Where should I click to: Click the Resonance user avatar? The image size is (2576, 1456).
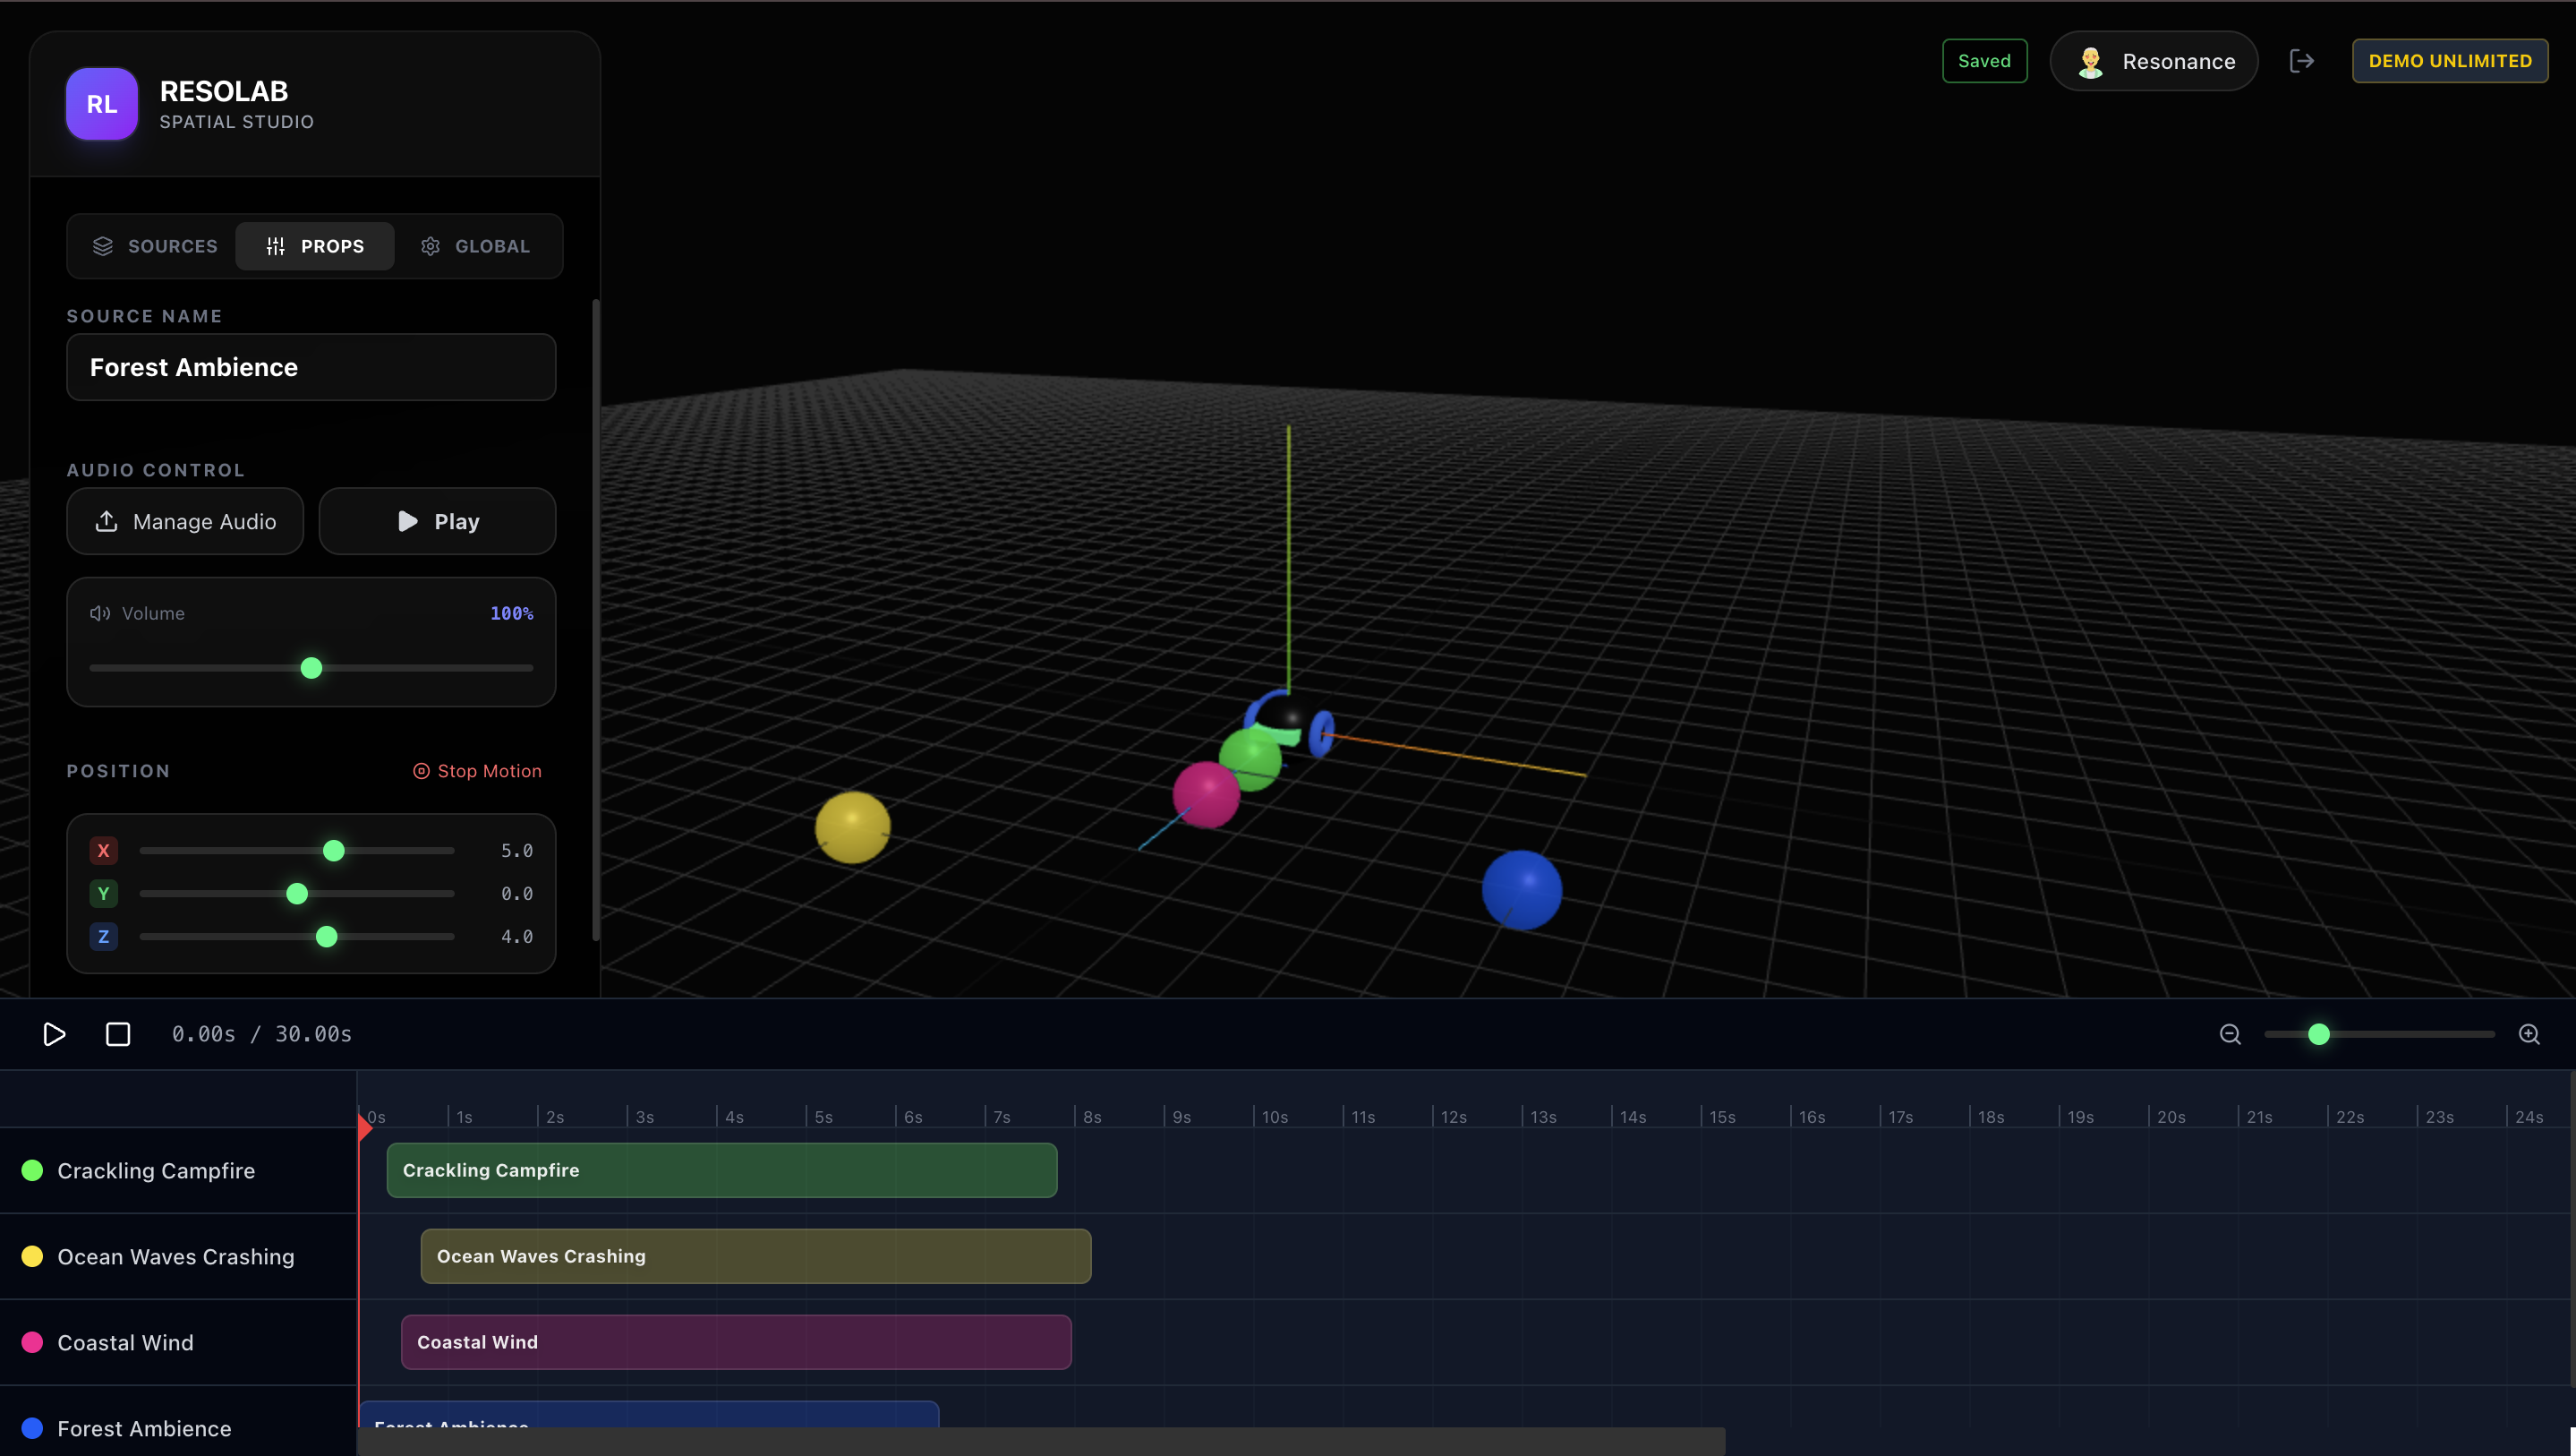(2090, 61)
